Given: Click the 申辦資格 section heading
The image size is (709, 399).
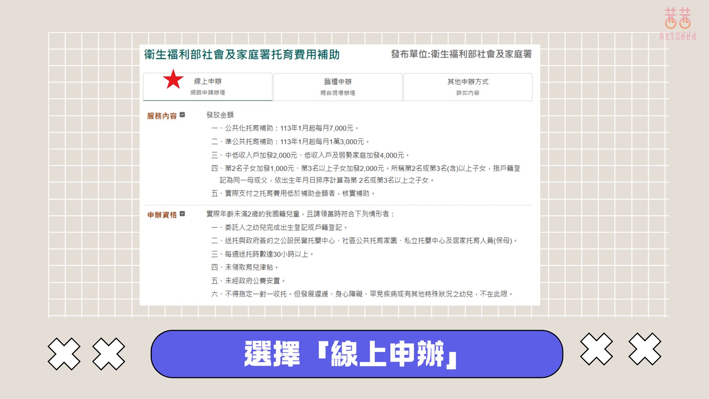Looking at the screenshot, I should (162, 215).
